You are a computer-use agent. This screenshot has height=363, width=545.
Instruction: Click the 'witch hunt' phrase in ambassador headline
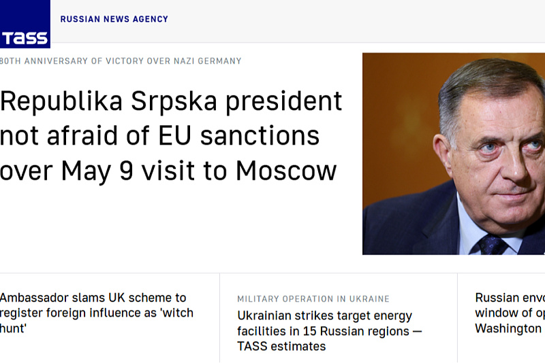tap(97, 320)
